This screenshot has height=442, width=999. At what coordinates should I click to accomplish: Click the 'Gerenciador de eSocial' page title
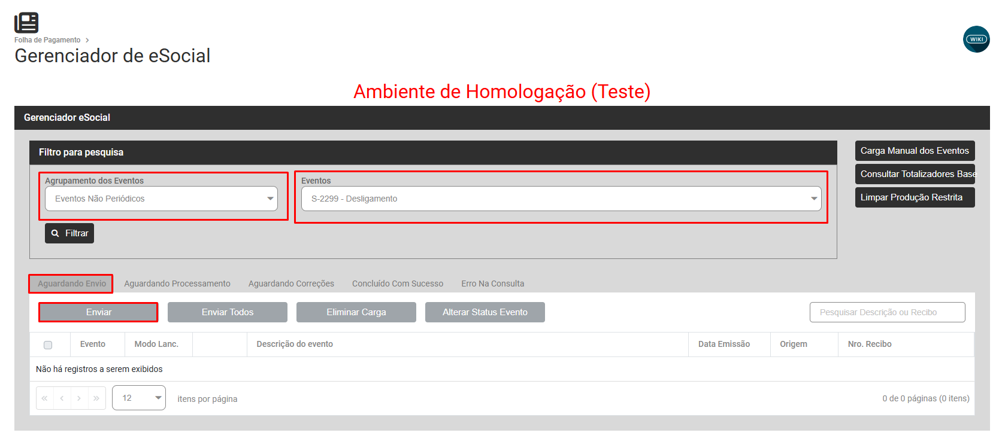pyautogui.click(x=113, y=56)
